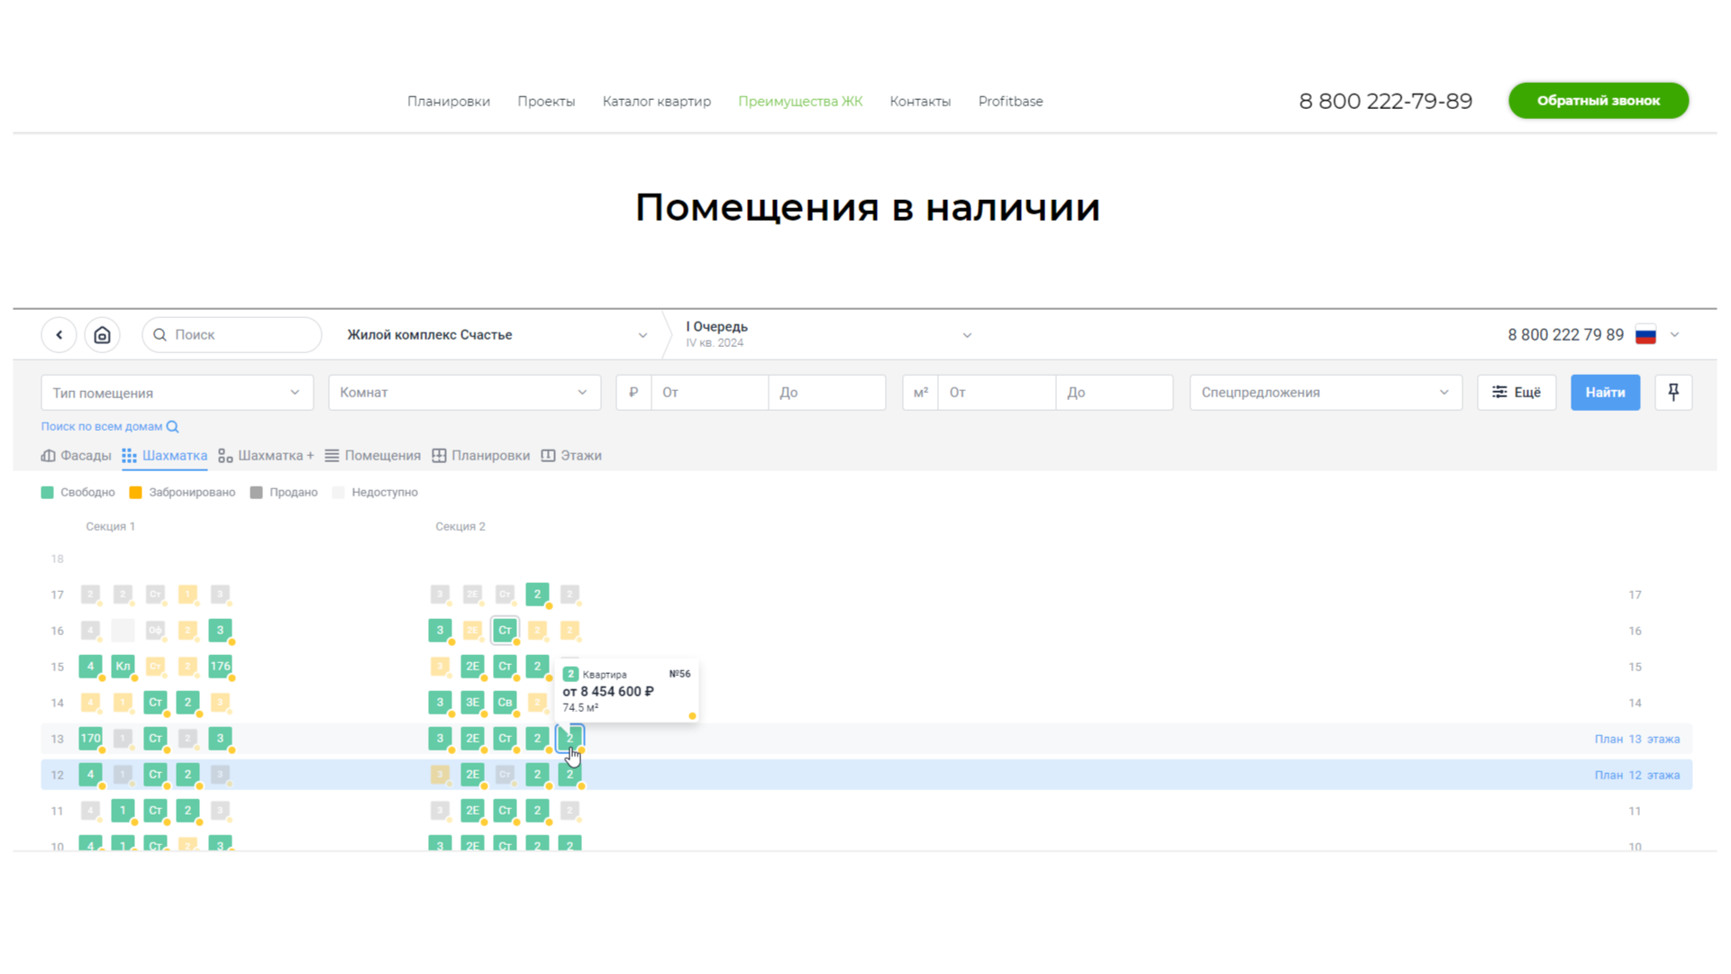Click the pin icon next to Найти
Screen dimensions: 1731x974
click(1673, 393)
